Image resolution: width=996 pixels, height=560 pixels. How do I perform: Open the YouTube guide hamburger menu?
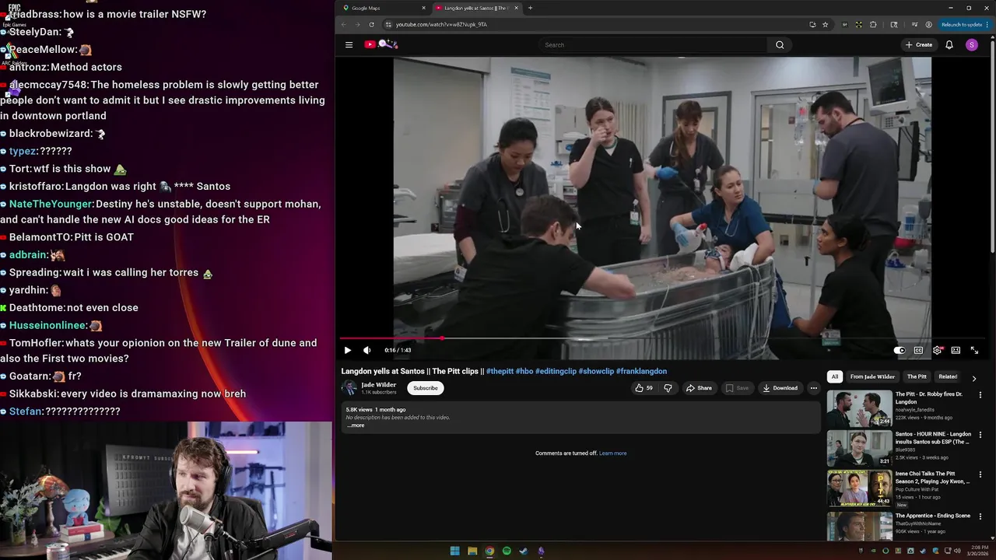349,44
